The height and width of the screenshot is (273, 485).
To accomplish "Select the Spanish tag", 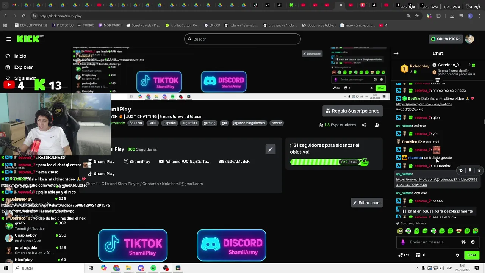I will coord(136,123).
